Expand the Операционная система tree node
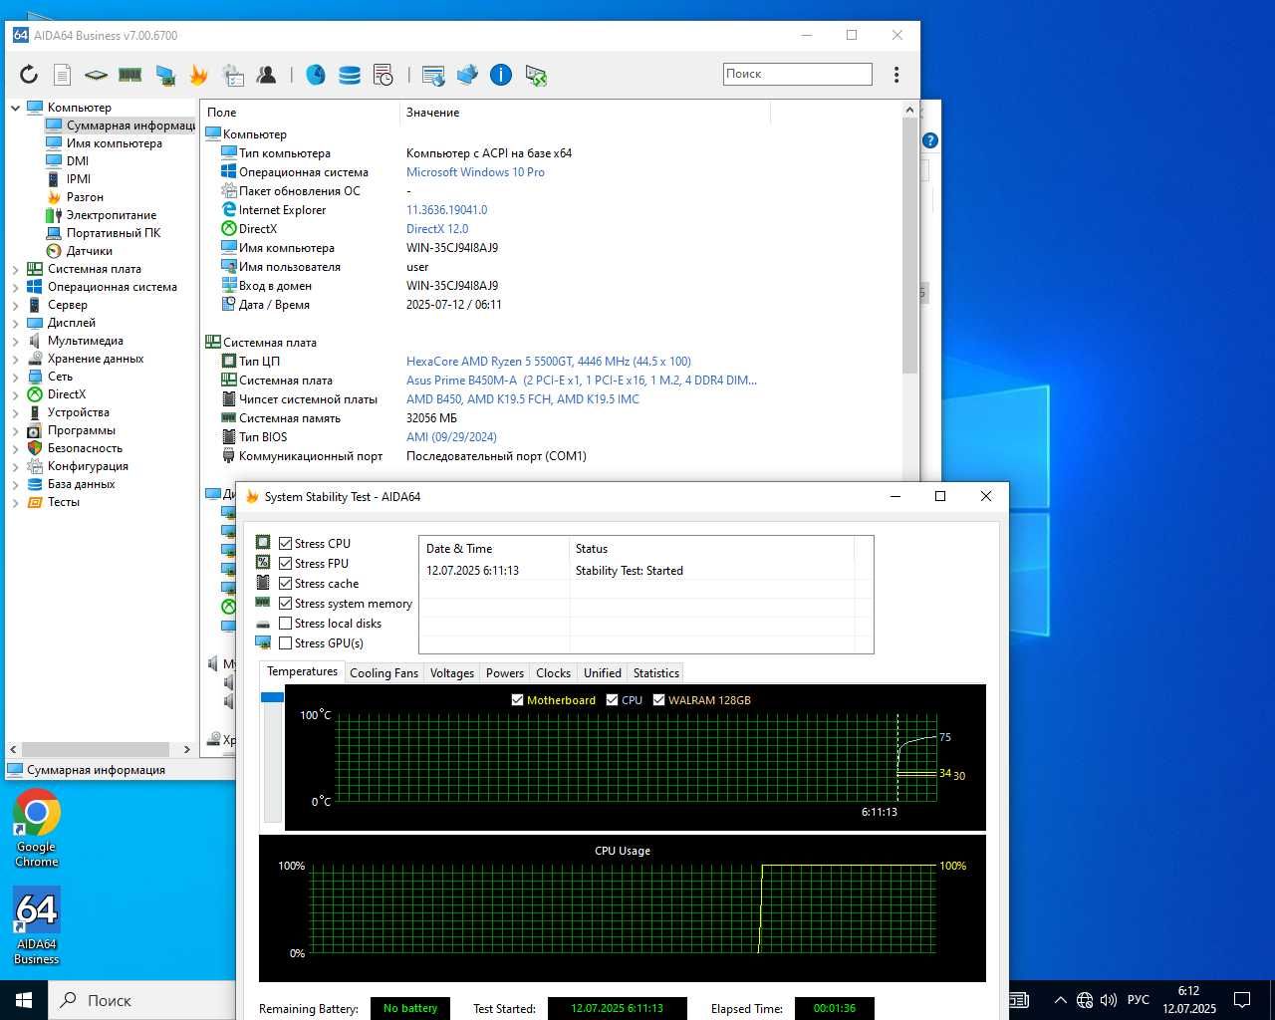The width and height of the screenshot is (1275, 1020). pos(16,287)
